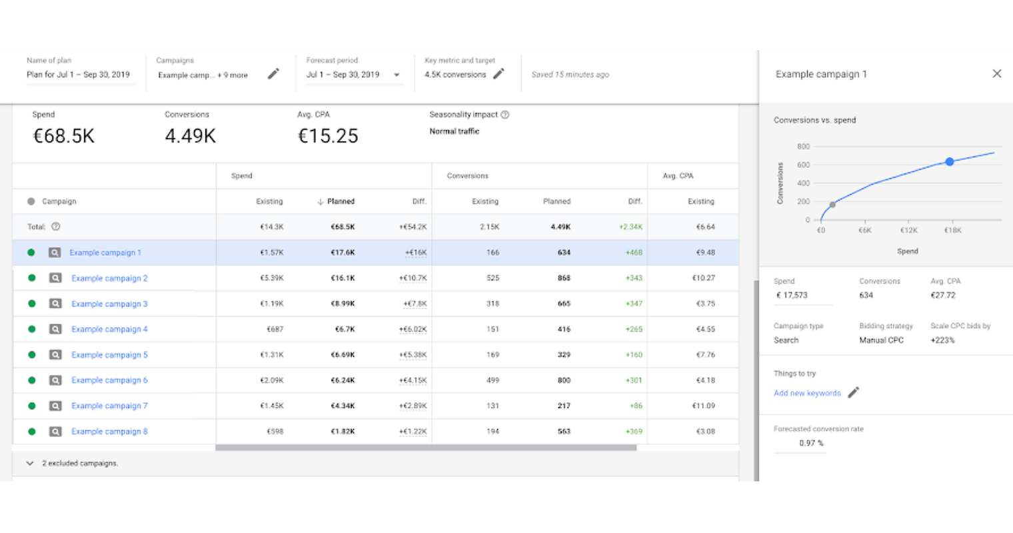Viewport: 1013px width, 533px height.
Task: Click Avg. CPA Existing column header
Action: click(x=700, y=201)
